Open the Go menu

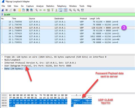tap(22, 6)
